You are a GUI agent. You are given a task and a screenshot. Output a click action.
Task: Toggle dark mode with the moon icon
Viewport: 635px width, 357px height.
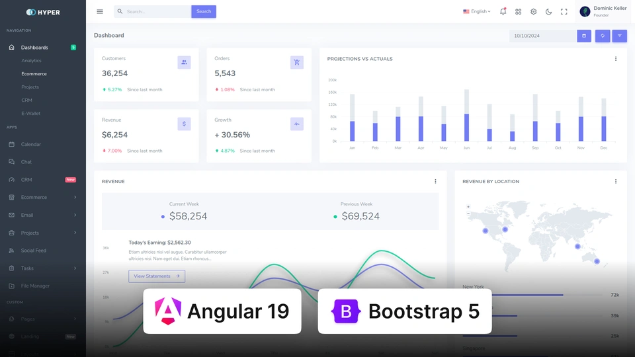coord(549,11)
